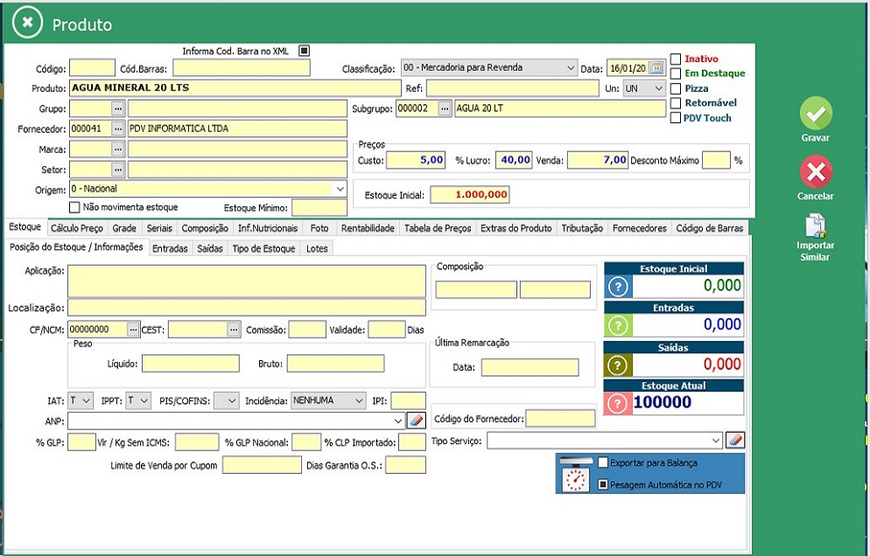Select the Código de Barras tab
The width and height of the screenshot is (870, 556).
(x=709, y=228)
